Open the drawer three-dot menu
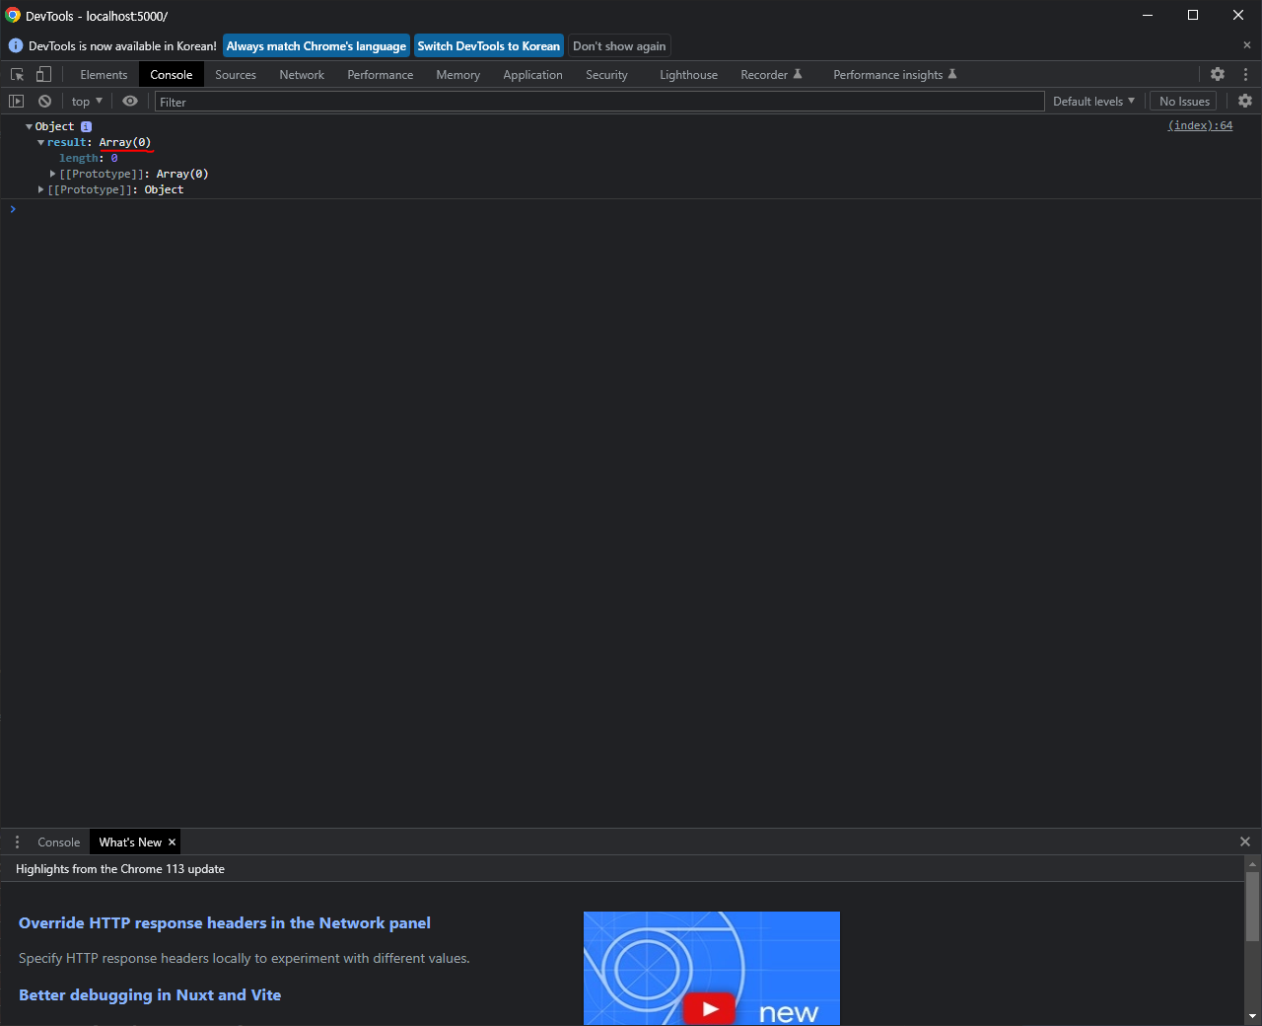The height and width of the screenshot is (1026, 1262). pyautogui.click(x=17, y=842)
